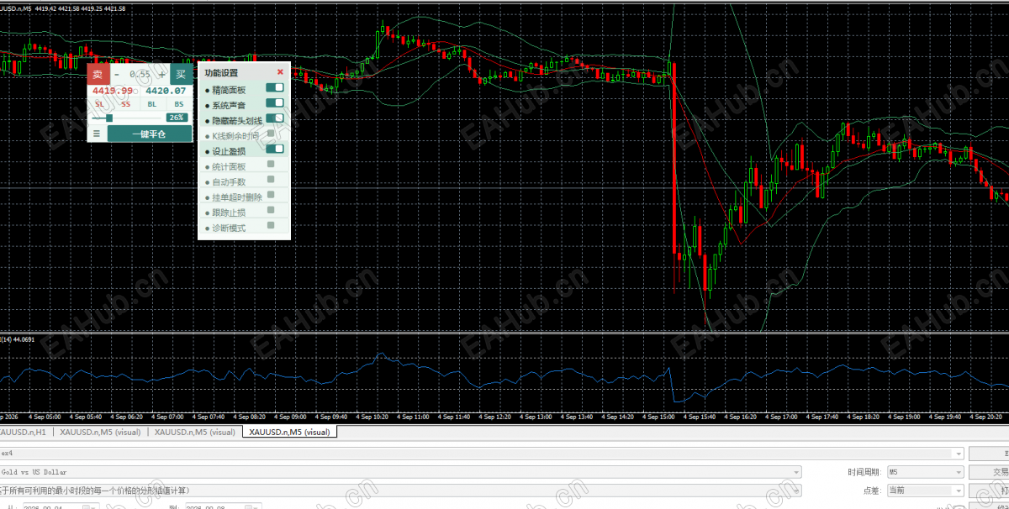The image size is (1009, 509).
Task: Close the 功能设置 settings popup
Action: [x=280, y=72]
